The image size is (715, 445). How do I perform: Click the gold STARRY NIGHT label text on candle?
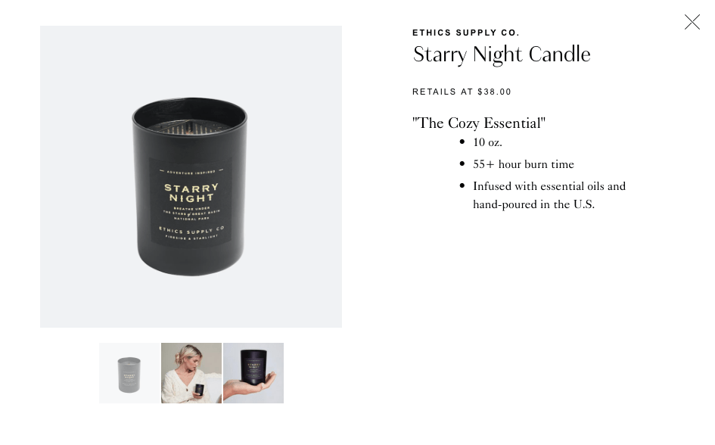coord(191,193)
